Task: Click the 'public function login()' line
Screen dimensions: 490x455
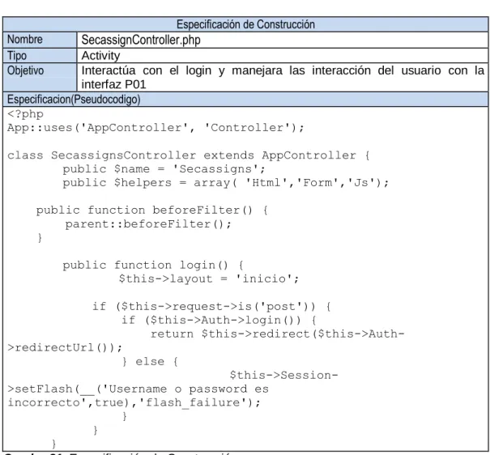Action: pyautogui.click(x=153, y=265)
